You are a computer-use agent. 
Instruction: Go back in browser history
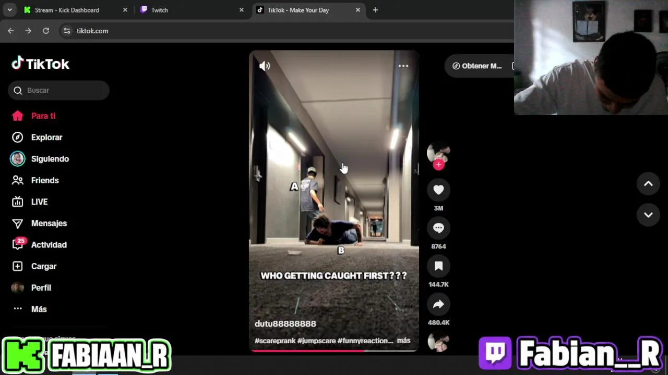pos(11,31)
